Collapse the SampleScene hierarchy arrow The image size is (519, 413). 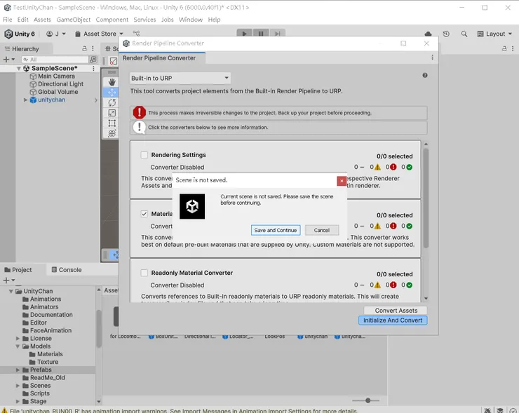click(x=19, y=69)
